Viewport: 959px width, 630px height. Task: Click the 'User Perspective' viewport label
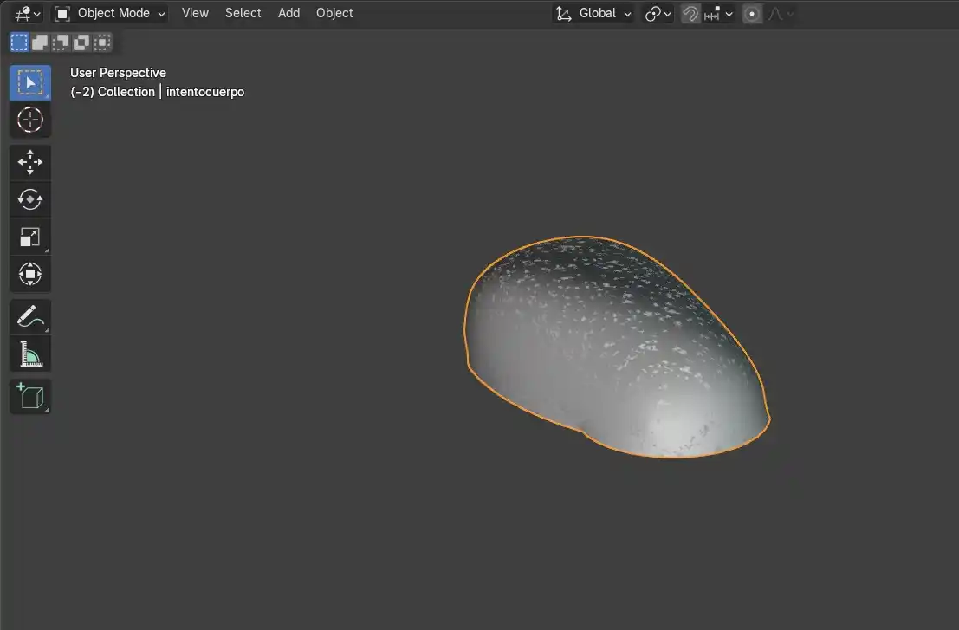point(118,73)
